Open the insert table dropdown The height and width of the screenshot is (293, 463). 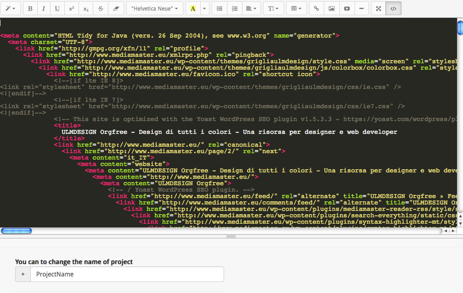point(296,8)
